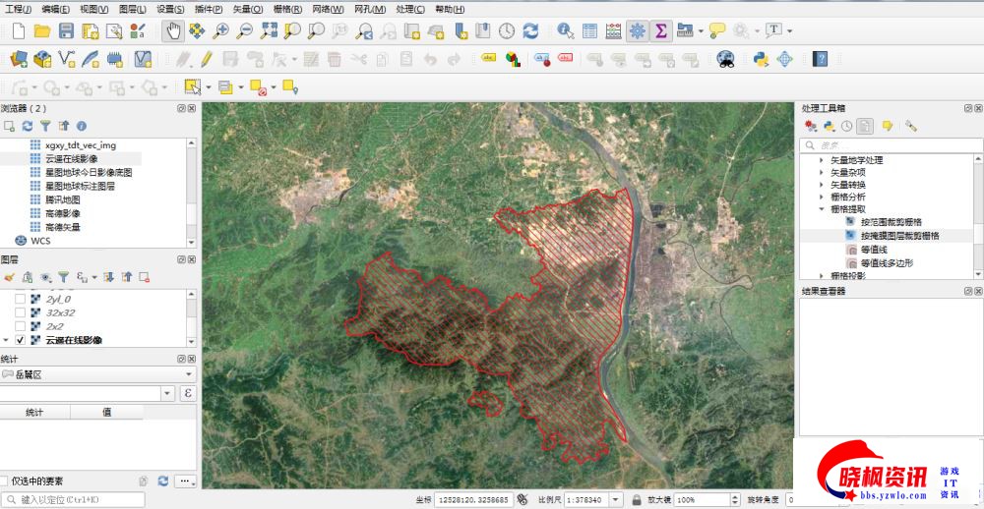Open the attribute table icon
The image size is (984, 509).
(589, 30)
